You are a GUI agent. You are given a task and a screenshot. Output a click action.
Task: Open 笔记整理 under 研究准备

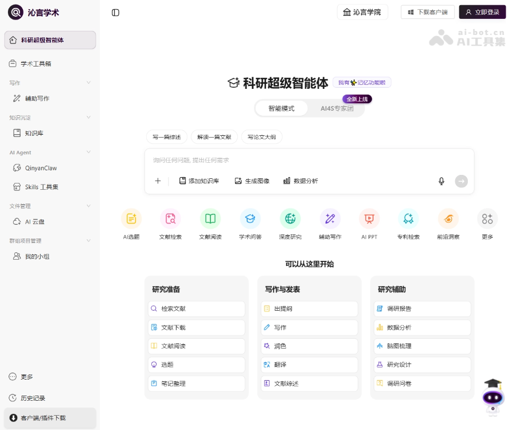tap(197, 384)
